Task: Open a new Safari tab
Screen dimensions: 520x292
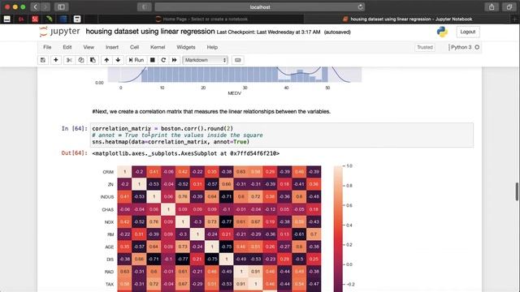Action: (515, 19)
